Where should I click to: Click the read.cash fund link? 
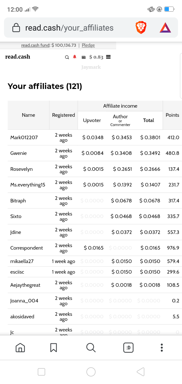pos(35,45)
